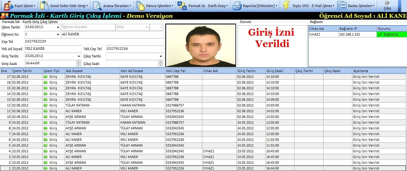Screen dimensions: 407x171
Task: Click the Fatura İşlemleri documents icon
Action: tap(140, 6)
